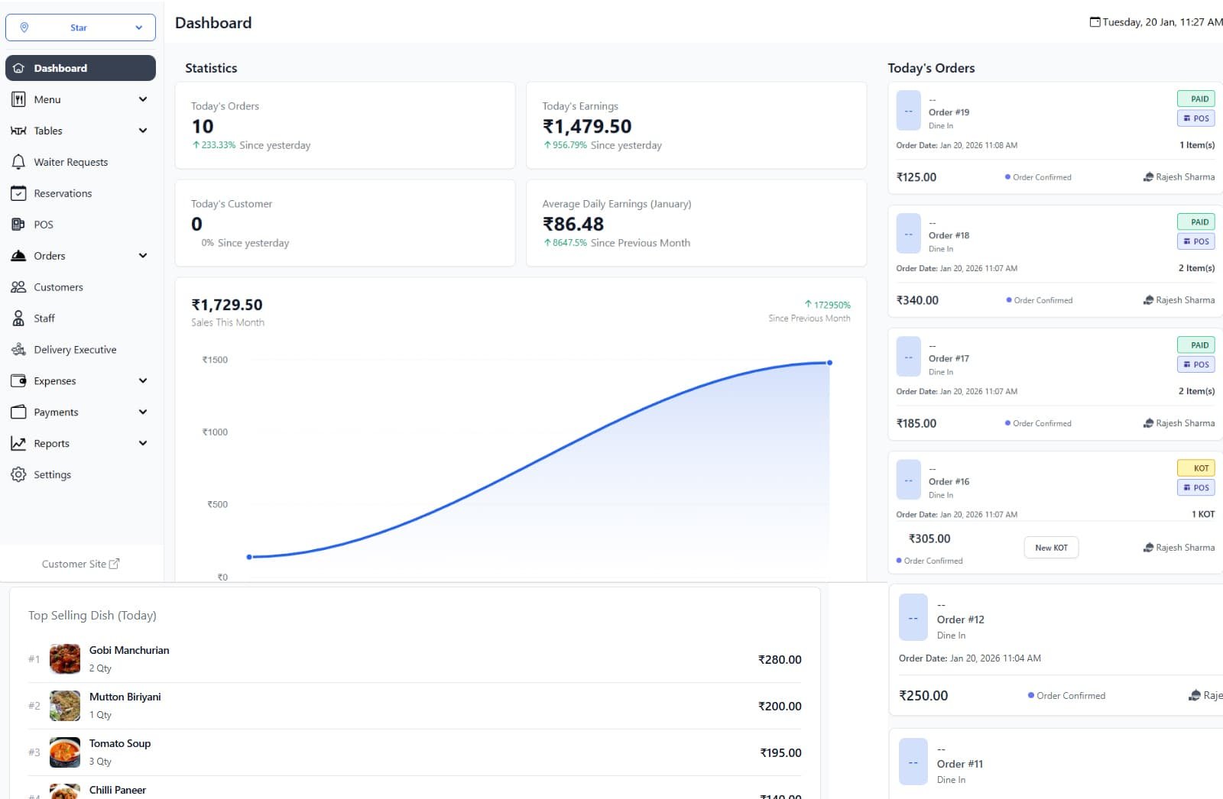Viewport: 1223px width, 799px height.
Task: Expand the Tables submenu chevron
Action: 143,131
